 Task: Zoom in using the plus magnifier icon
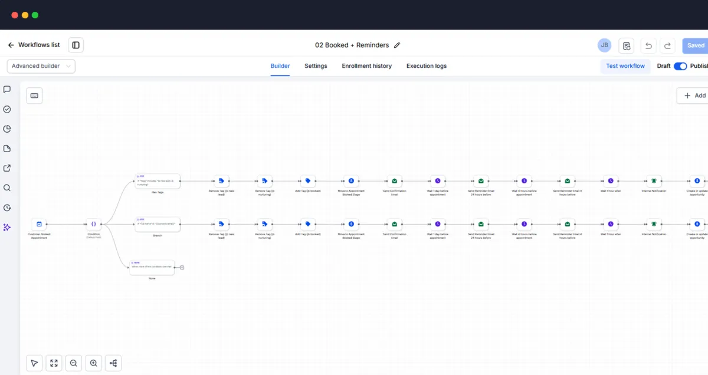click(x=93, y=363)
